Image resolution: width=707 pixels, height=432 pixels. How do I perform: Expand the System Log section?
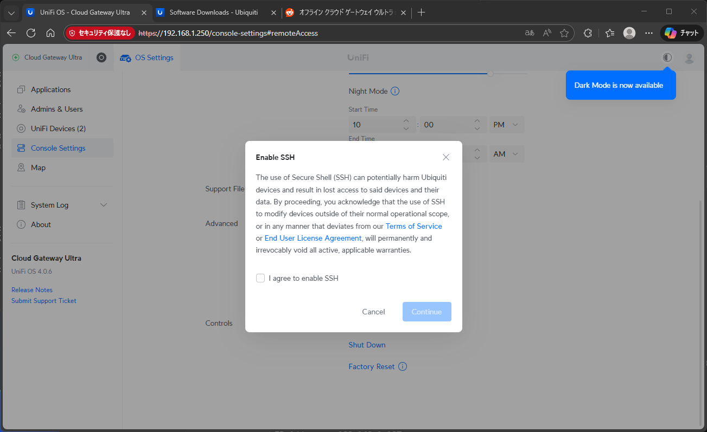[104, 205]
